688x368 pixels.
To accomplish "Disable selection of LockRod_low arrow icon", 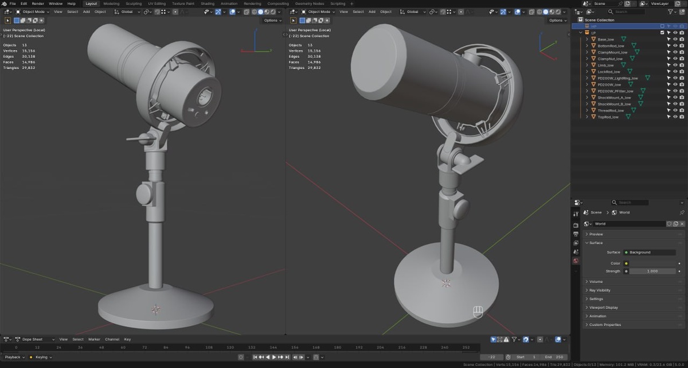I will (669, 71).
